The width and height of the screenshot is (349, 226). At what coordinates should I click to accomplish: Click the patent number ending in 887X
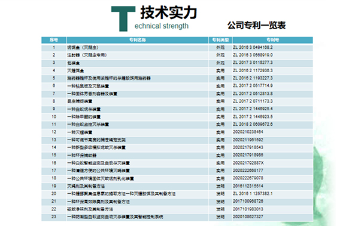coord(248,163)
